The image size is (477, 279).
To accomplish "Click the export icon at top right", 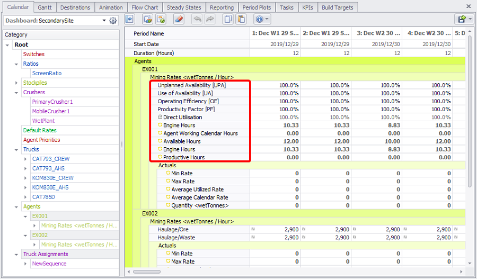I will tap(461, 19).
